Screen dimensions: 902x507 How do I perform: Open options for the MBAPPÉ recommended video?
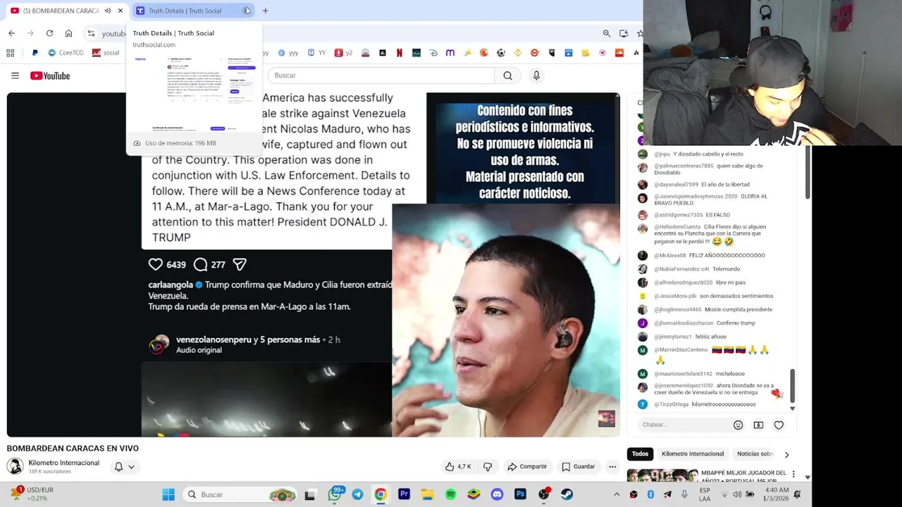pos(793,474)
